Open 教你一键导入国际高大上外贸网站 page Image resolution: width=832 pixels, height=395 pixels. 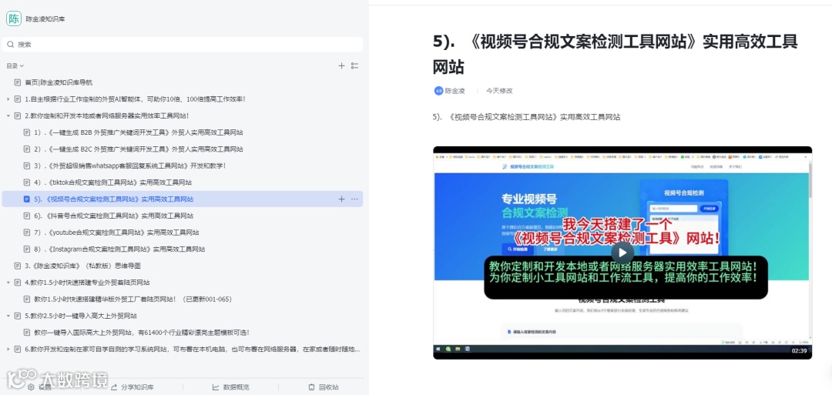pos(142,333)
